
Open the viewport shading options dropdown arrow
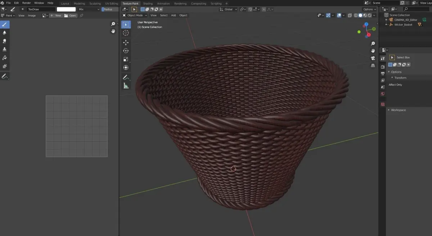[374, 15]
